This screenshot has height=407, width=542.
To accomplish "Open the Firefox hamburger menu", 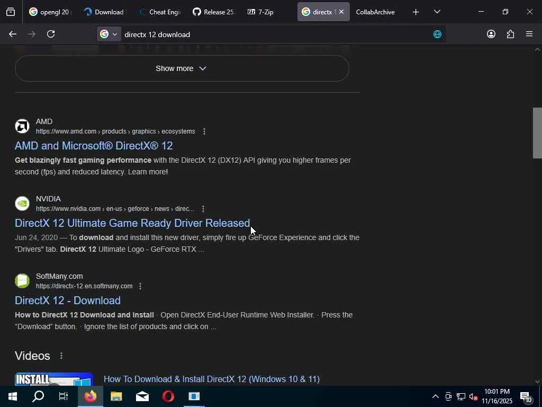I will 529,34.
